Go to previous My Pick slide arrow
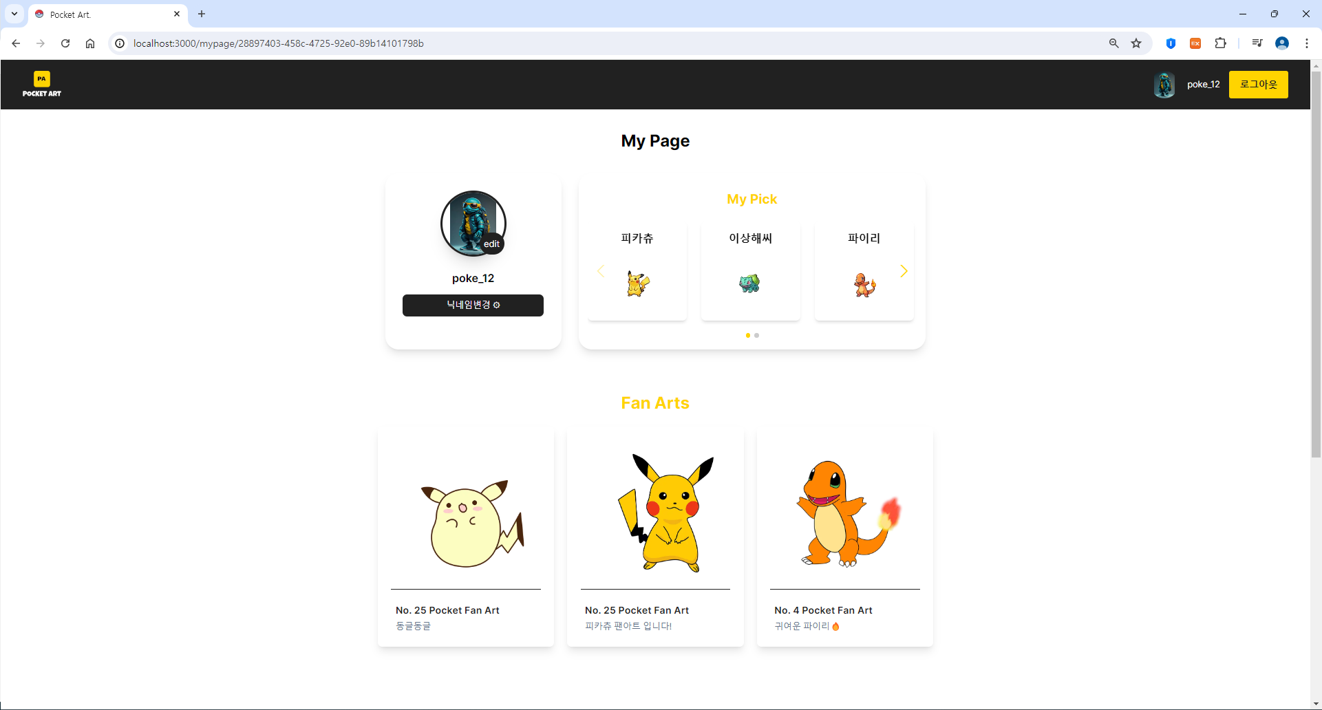 (x=601, y=271)
